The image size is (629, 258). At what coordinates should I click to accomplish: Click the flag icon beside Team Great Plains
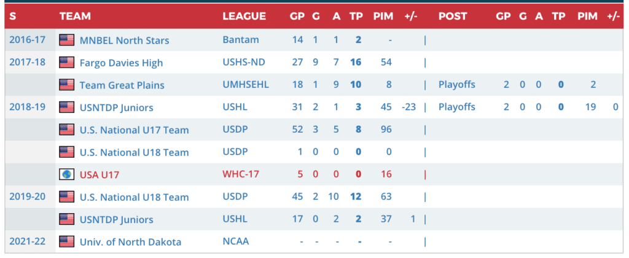[66, 85]
